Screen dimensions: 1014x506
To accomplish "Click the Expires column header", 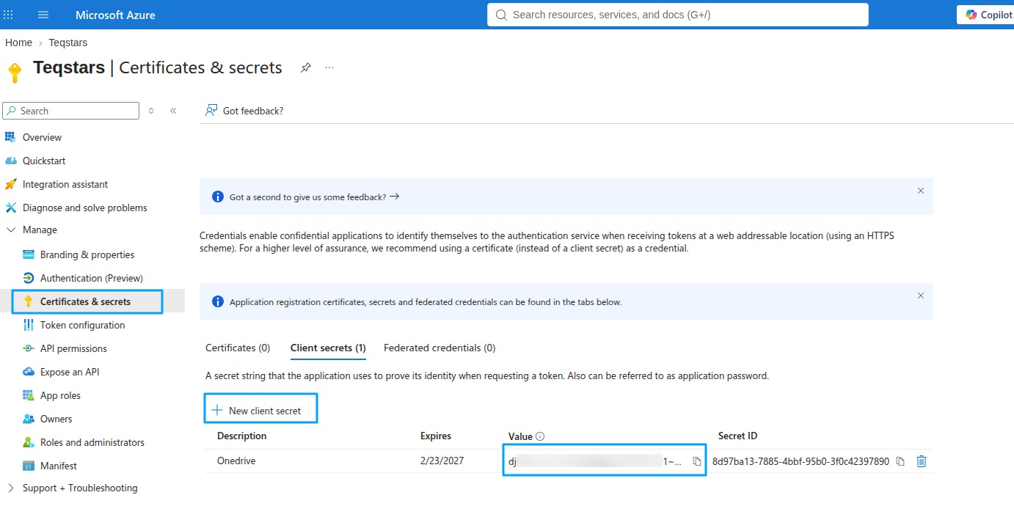I will coord(436,436).
